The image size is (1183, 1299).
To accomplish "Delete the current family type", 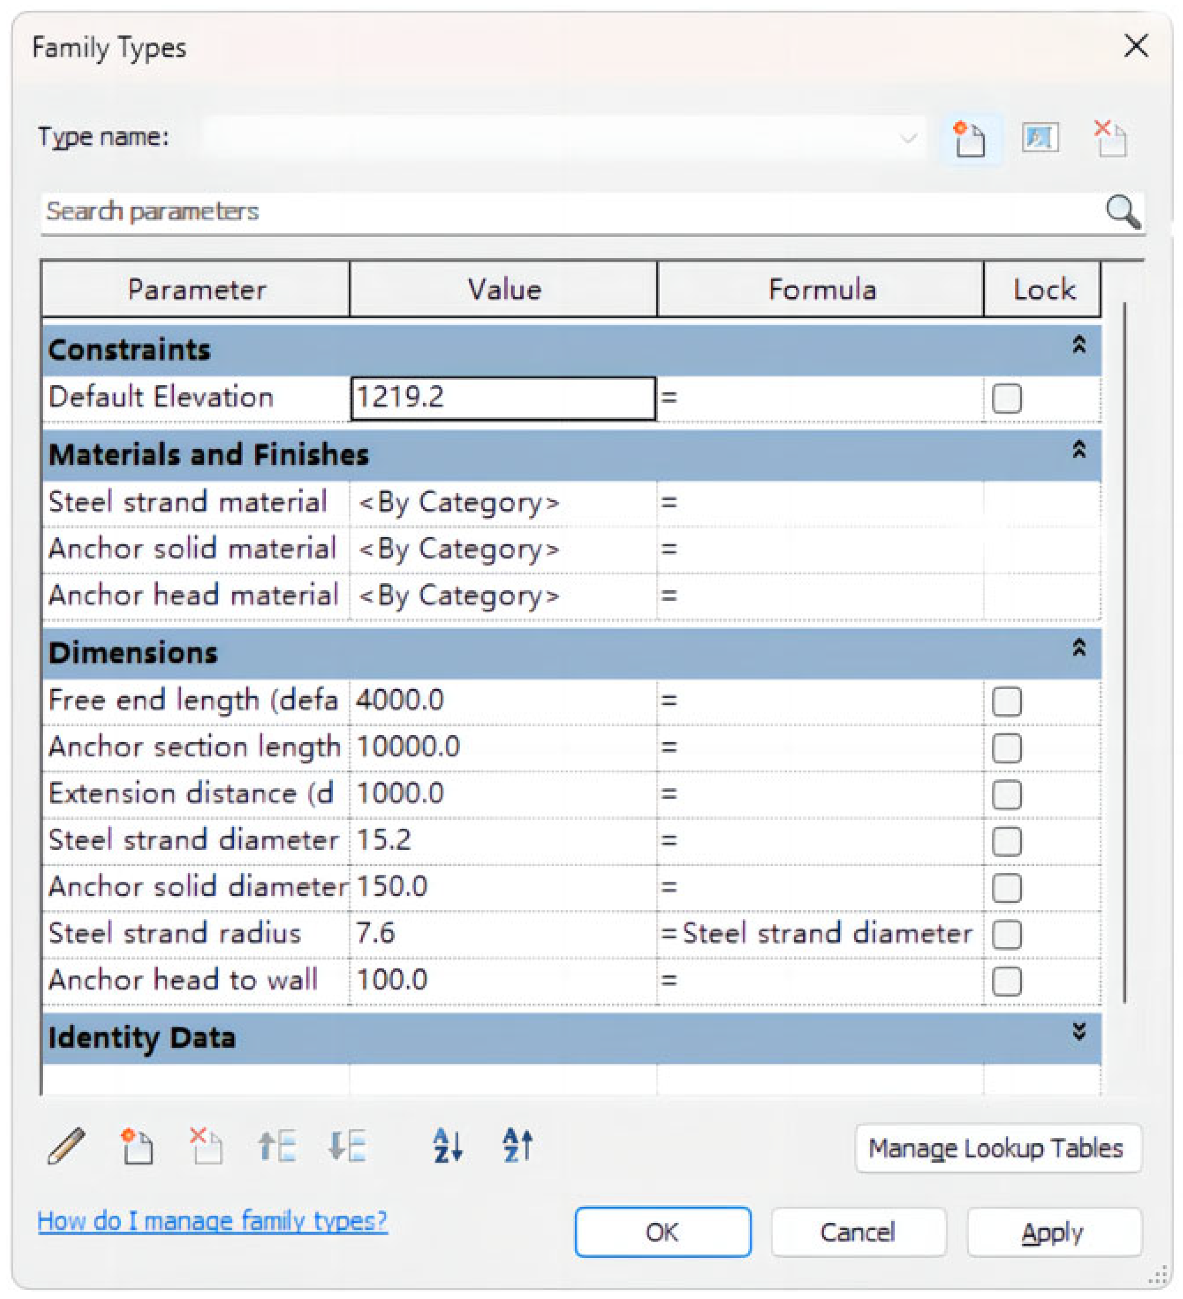I will [1110, 137].
